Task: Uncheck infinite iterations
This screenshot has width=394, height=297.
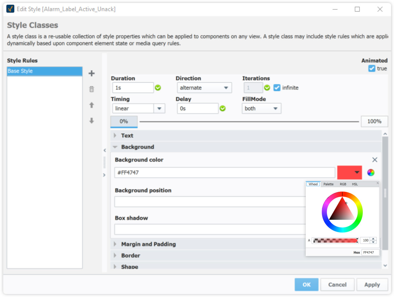Action: (277, 88)
